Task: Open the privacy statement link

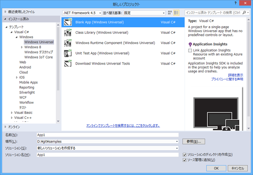Action: pyautogui.click(x=227, y=79)
